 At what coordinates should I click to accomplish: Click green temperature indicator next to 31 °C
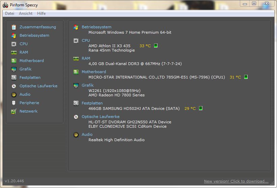tap(246, 77)
